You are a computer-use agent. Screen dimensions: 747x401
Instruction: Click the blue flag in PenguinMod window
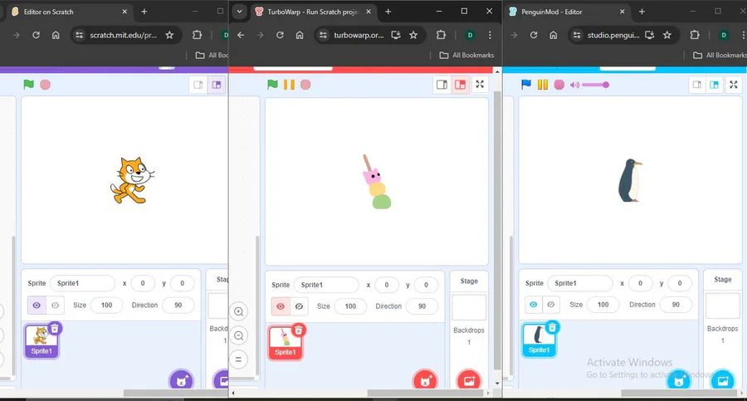[x=526, y=85]
